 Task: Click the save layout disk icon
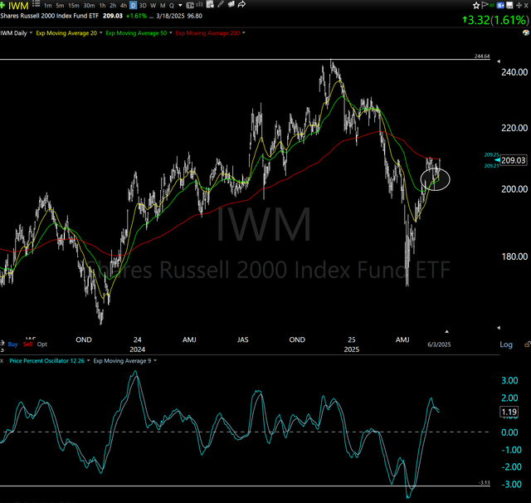click(x=509, y=5)
